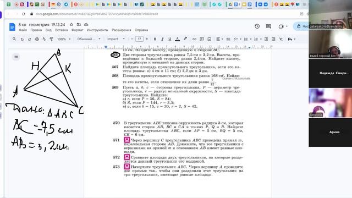Open the share access settings button
The image size is (352, 198).
(x=301, y=26)
